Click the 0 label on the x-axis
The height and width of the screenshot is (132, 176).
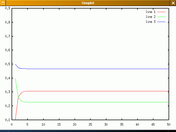tap(12, 125)
